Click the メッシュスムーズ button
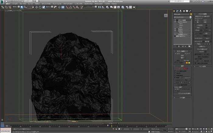The width and height of the screenshot is (213, 133). pyautogui.click(x=199, y=41)
